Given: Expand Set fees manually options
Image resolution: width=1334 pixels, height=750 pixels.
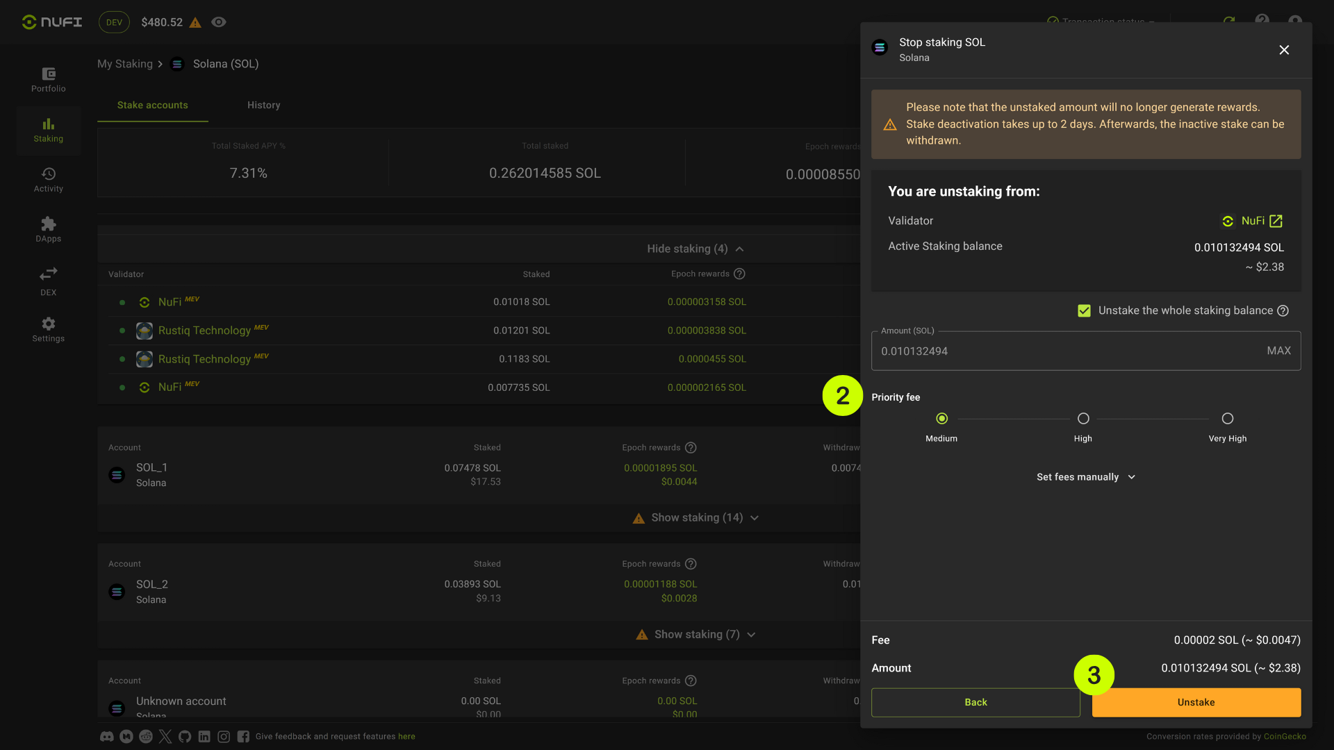Looking at the screenshot, I should click(x=1085, y=477).
